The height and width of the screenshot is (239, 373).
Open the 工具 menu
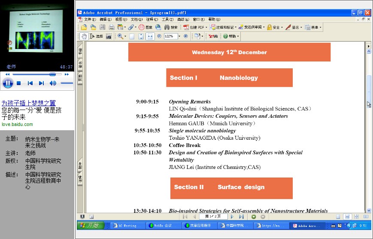click(x=168, y=19)
